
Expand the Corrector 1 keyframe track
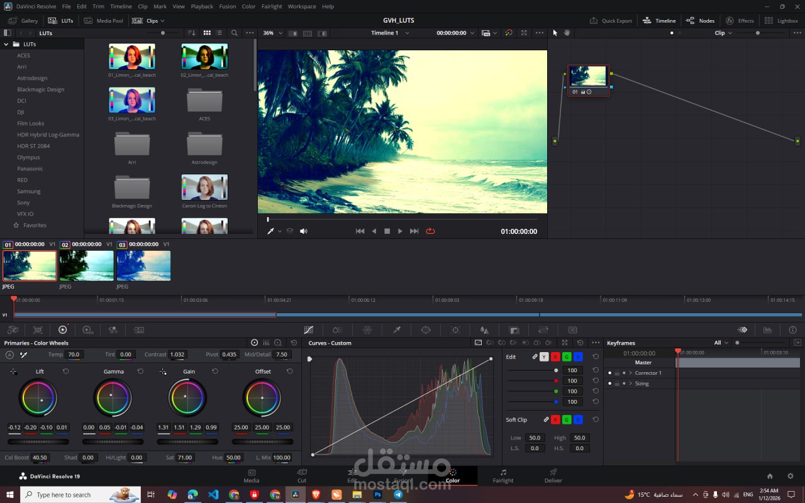tap(630, 373)
